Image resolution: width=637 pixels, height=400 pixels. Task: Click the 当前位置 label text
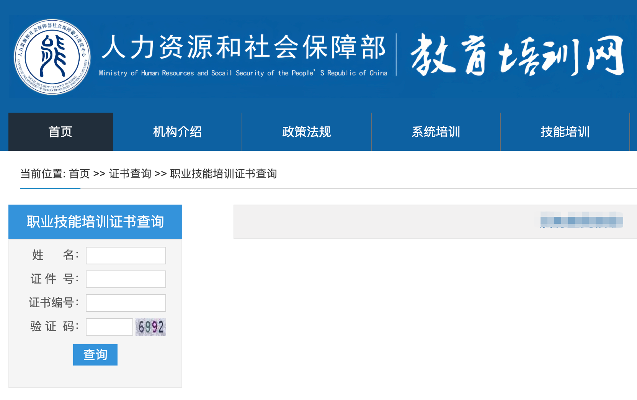point(43,174)
